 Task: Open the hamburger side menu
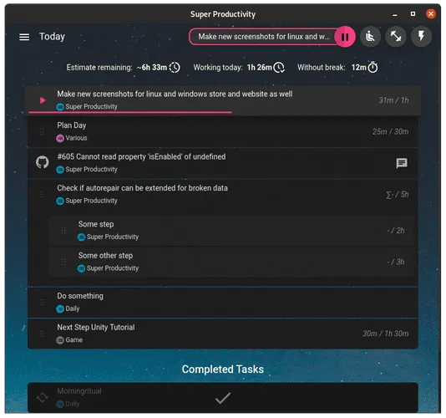24,37
